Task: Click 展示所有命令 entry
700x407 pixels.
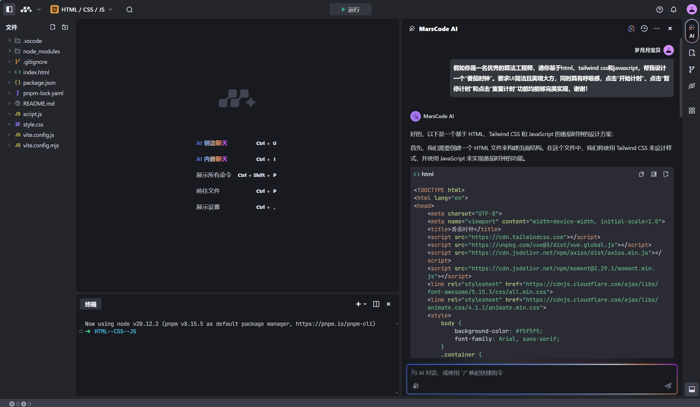Action: coord(214,175)
